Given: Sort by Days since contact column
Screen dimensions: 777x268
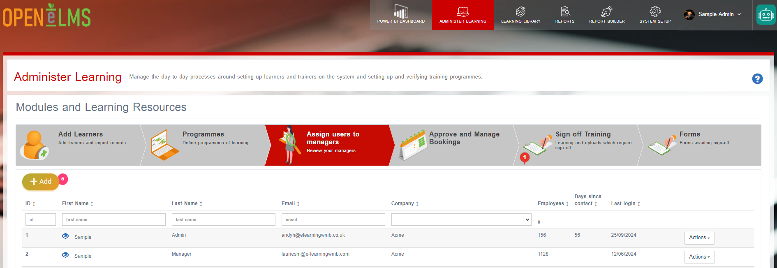Looking at the screenshot, I should pos(587,200).
